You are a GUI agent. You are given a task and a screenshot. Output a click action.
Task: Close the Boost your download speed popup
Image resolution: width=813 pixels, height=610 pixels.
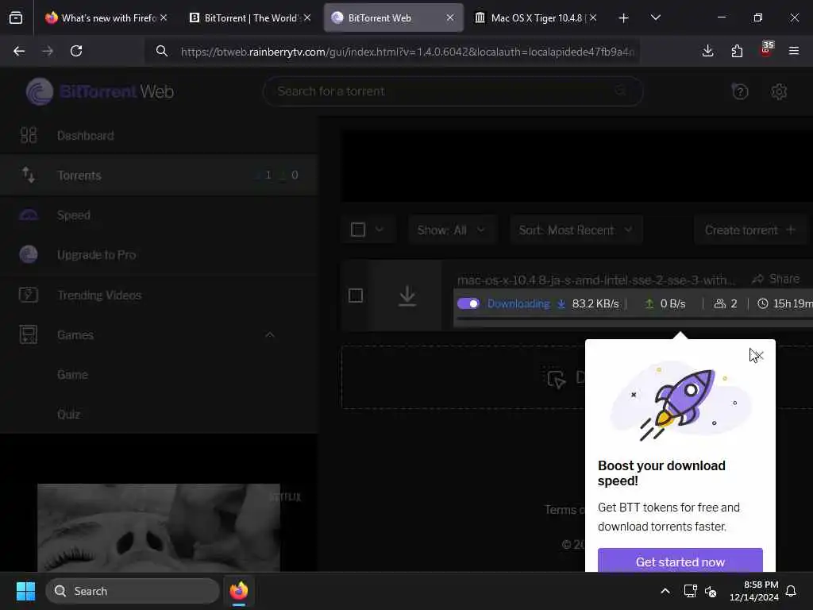pyautogui.click(x=758, y=355)
